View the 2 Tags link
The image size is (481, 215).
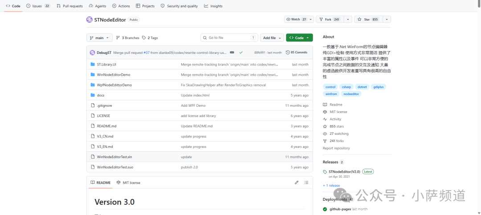(x=150, y=38)
